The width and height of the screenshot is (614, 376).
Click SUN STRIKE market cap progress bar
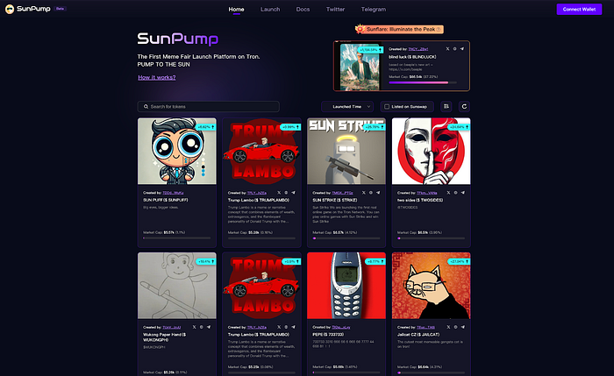[x=346, y=238]
